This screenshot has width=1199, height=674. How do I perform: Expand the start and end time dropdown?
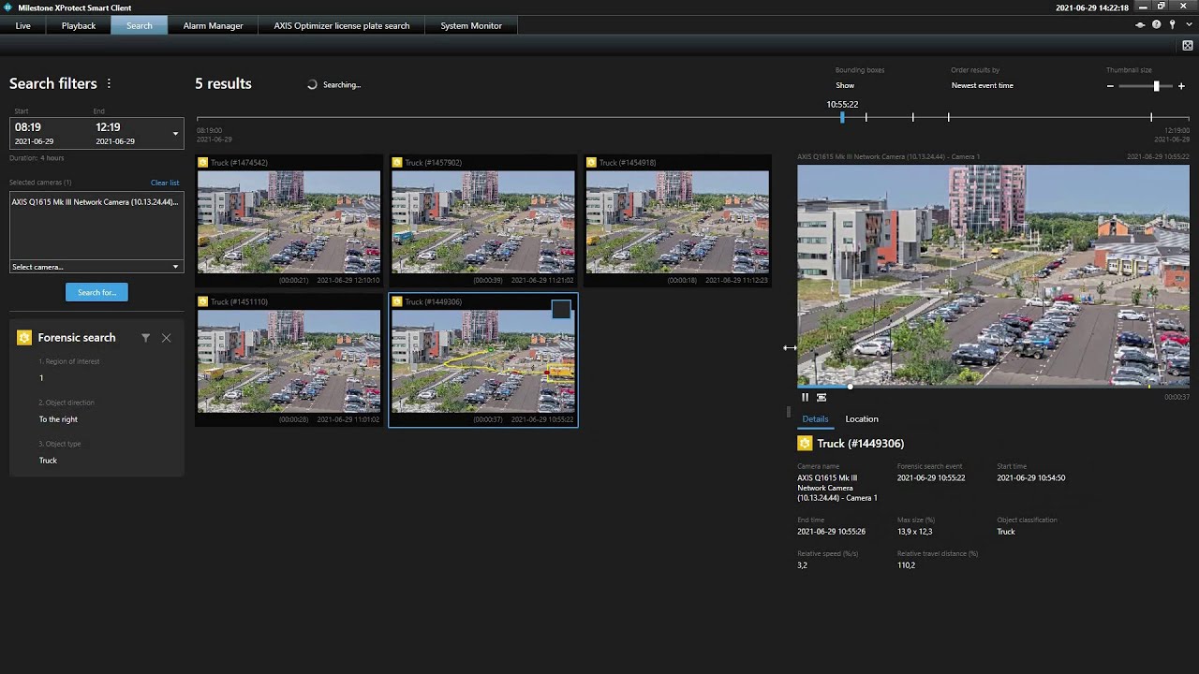click(x=175, y=134)
